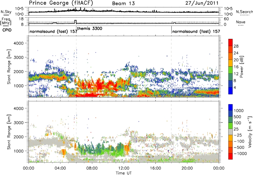Screen dimensions: 253x175
Task: Click the velocity panel 'Slant Range [km]' label
Action: tap(9, 132)
